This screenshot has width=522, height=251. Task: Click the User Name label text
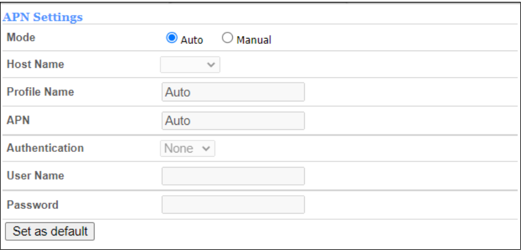(x=35, y=176)
